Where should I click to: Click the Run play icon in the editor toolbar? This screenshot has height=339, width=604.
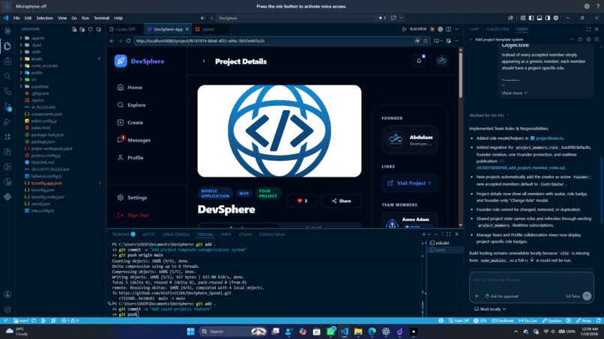pos(404,29)
